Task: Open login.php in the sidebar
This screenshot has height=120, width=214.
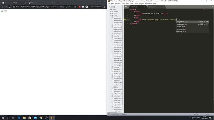Action: [x=117, y=80]
